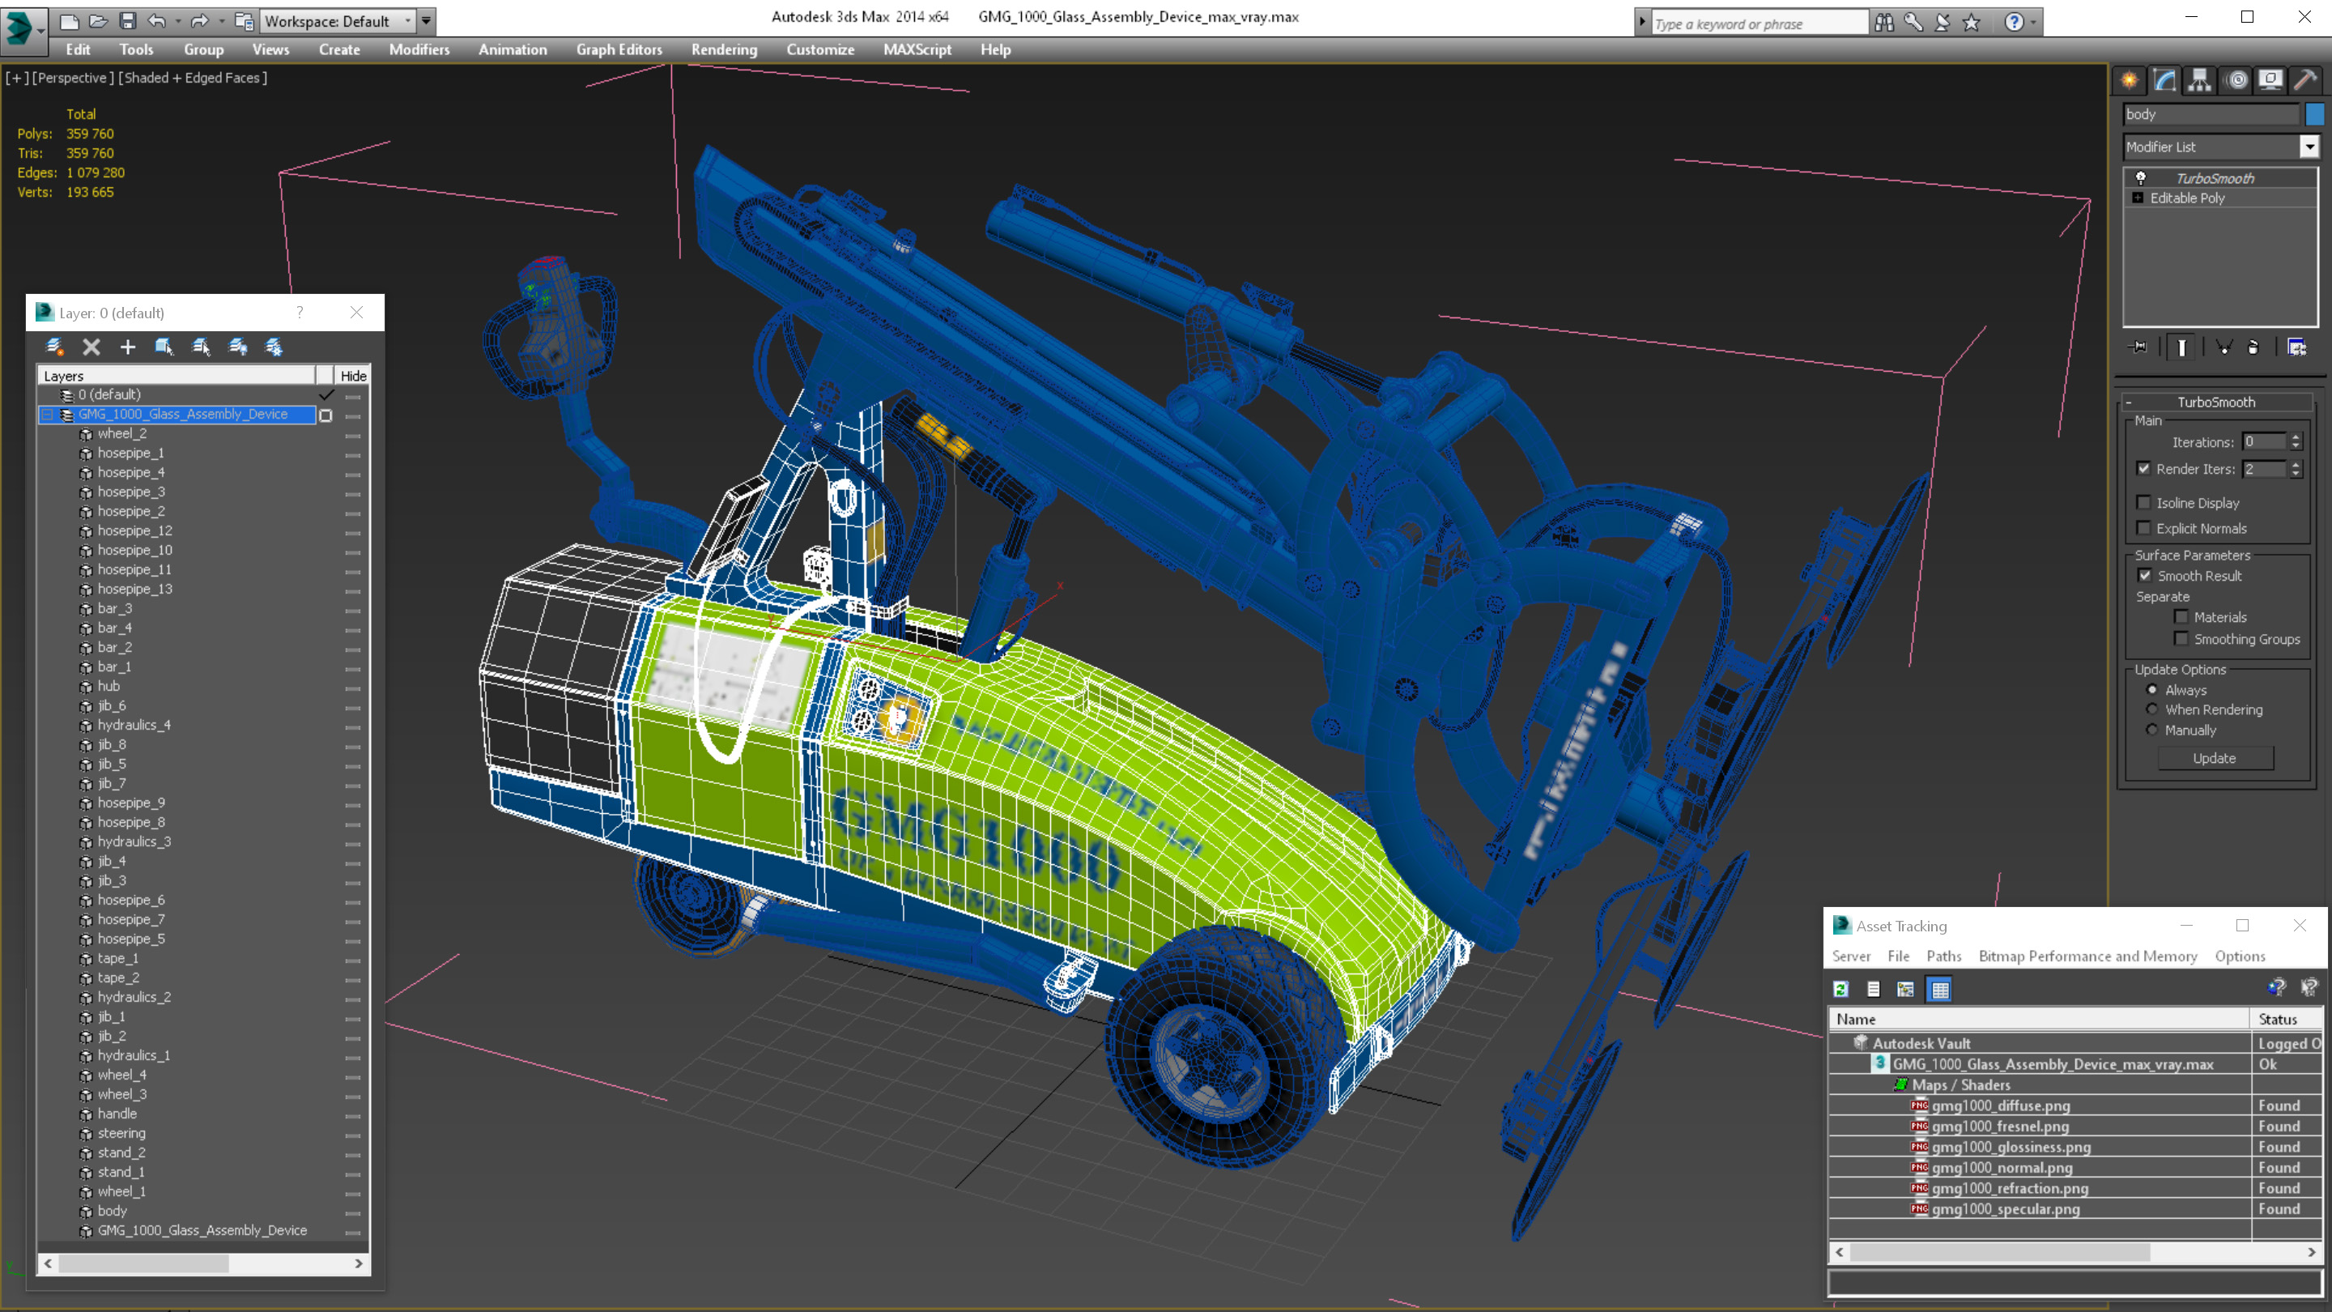Open the Modify command panel tab
The width and height of the screenshot is (2332, 1312).
click(2164, 79)
